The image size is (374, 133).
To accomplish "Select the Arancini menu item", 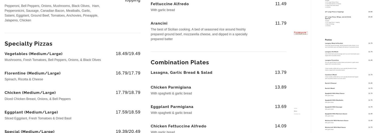I will [159, 23].
